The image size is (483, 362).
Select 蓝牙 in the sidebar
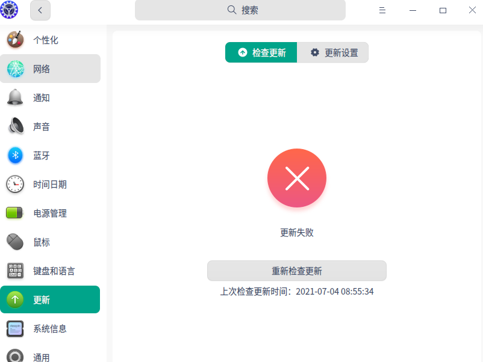tap(42, 156)
